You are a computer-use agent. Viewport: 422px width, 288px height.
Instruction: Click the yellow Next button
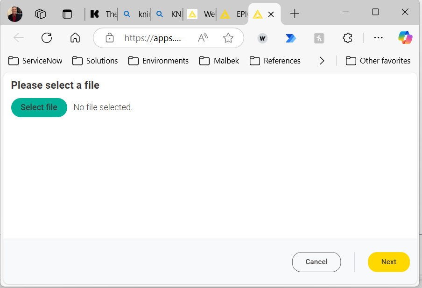(389, 262)
